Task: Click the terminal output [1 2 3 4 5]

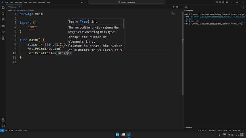Action: [192, 21]
